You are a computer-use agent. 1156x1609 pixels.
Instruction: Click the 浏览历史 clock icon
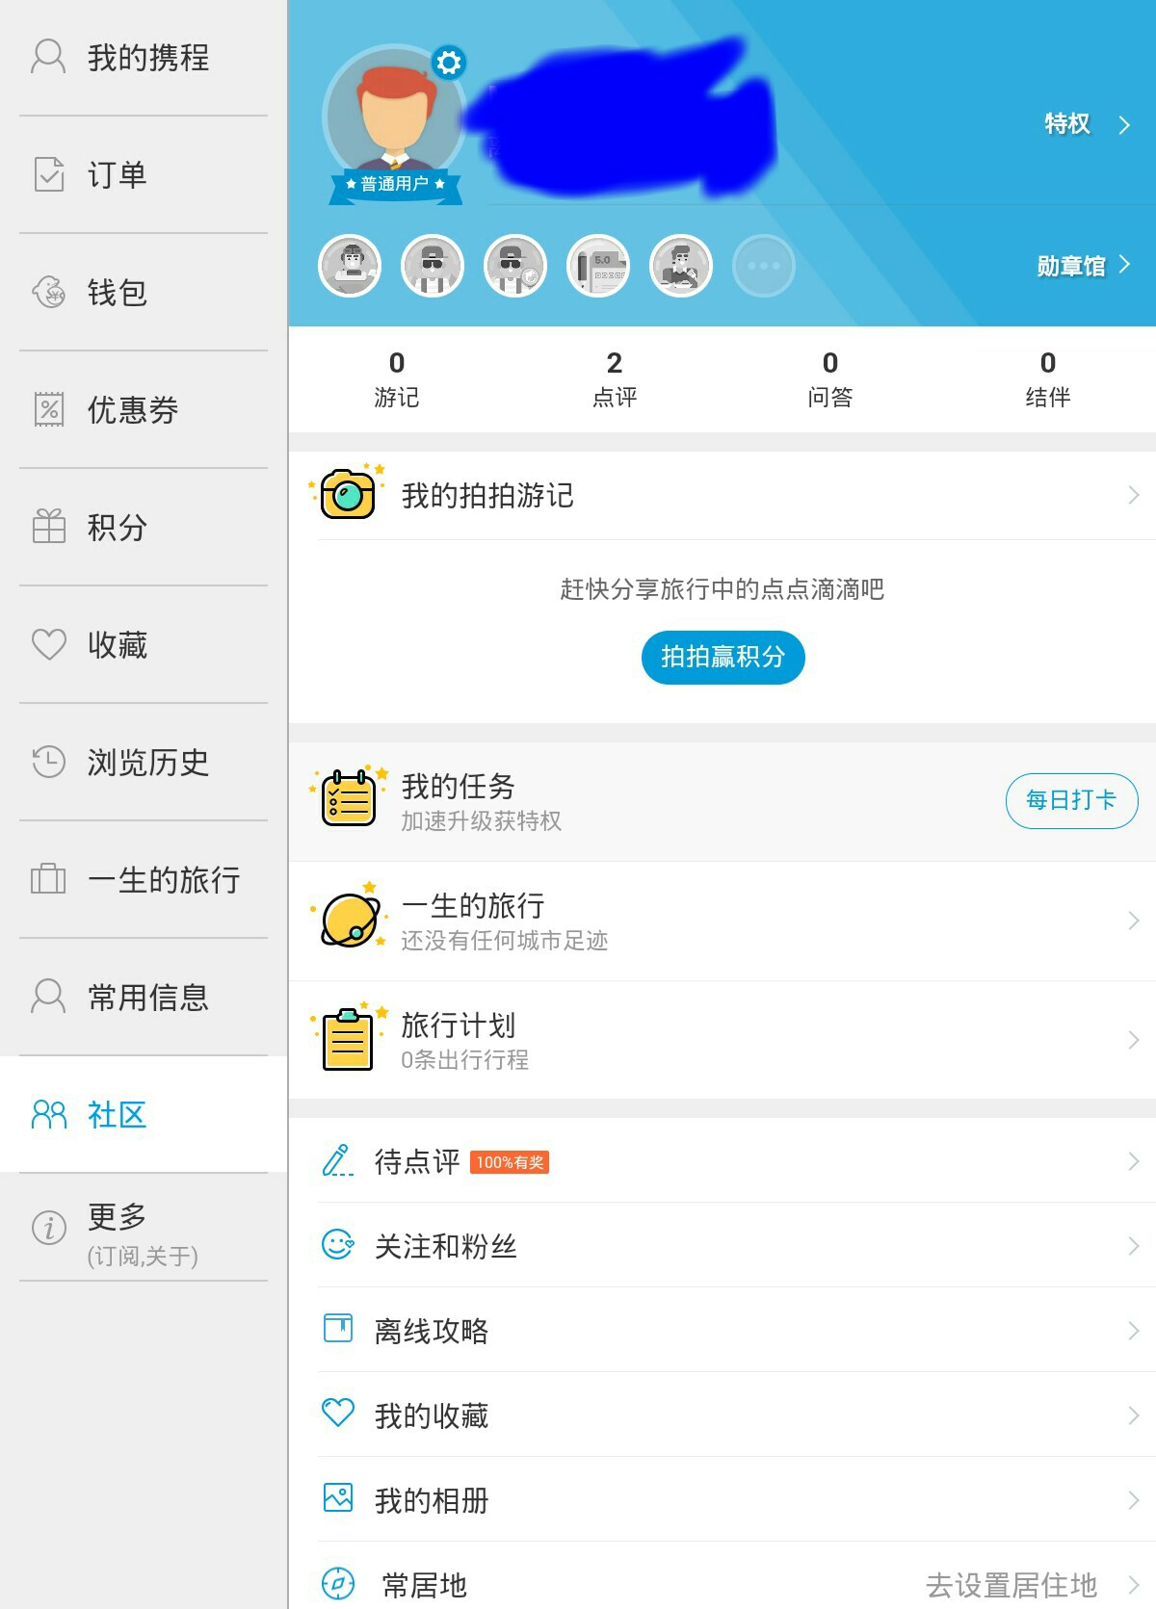[x=48, y=762]
